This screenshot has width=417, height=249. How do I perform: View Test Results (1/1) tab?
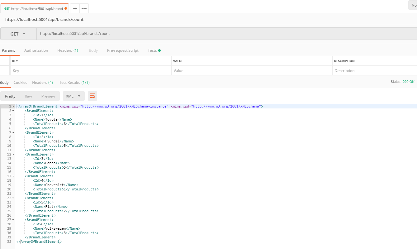pos(74,82)
